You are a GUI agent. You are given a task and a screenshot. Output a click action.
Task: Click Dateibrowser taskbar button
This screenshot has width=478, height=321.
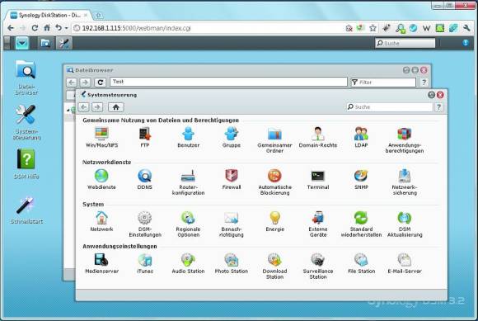point(45,43)
